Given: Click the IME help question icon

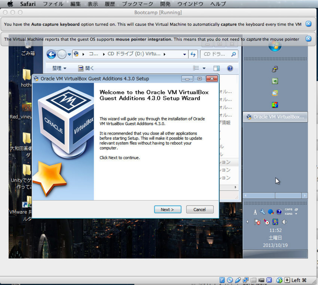Looking at the screenshot, I should [279, 212].
